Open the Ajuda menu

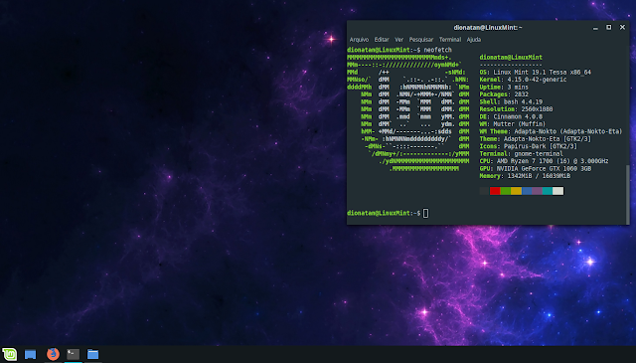474,40
